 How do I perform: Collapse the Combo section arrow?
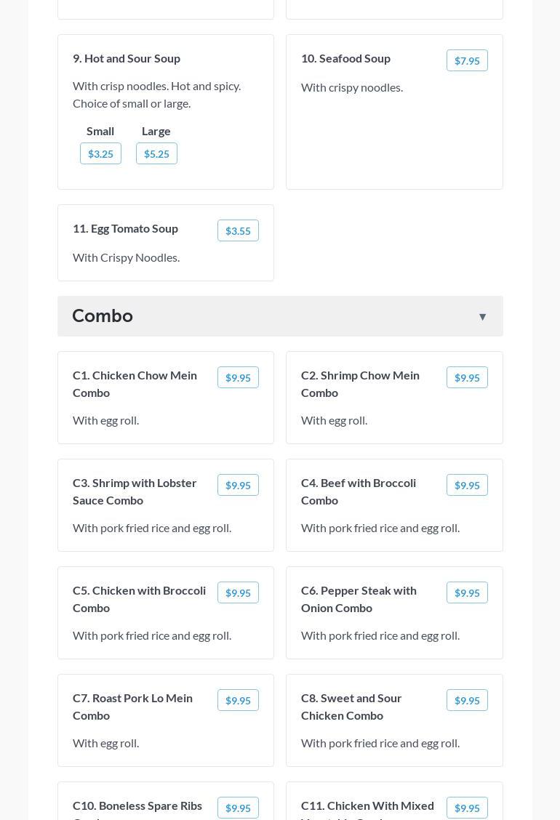(482, 316)
